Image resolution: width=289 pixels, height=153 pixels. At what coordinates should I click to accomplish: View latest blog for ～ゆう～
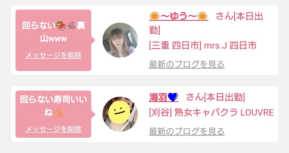(187, 64)
